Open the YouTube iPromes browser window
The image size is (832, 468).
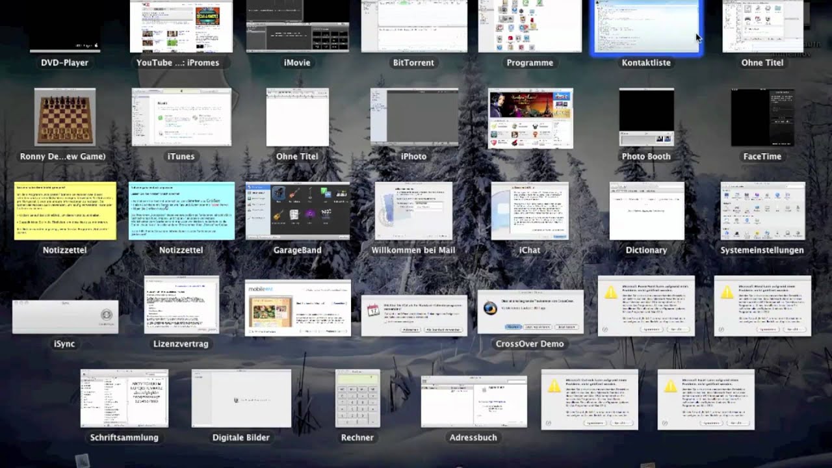click(181, 26)
